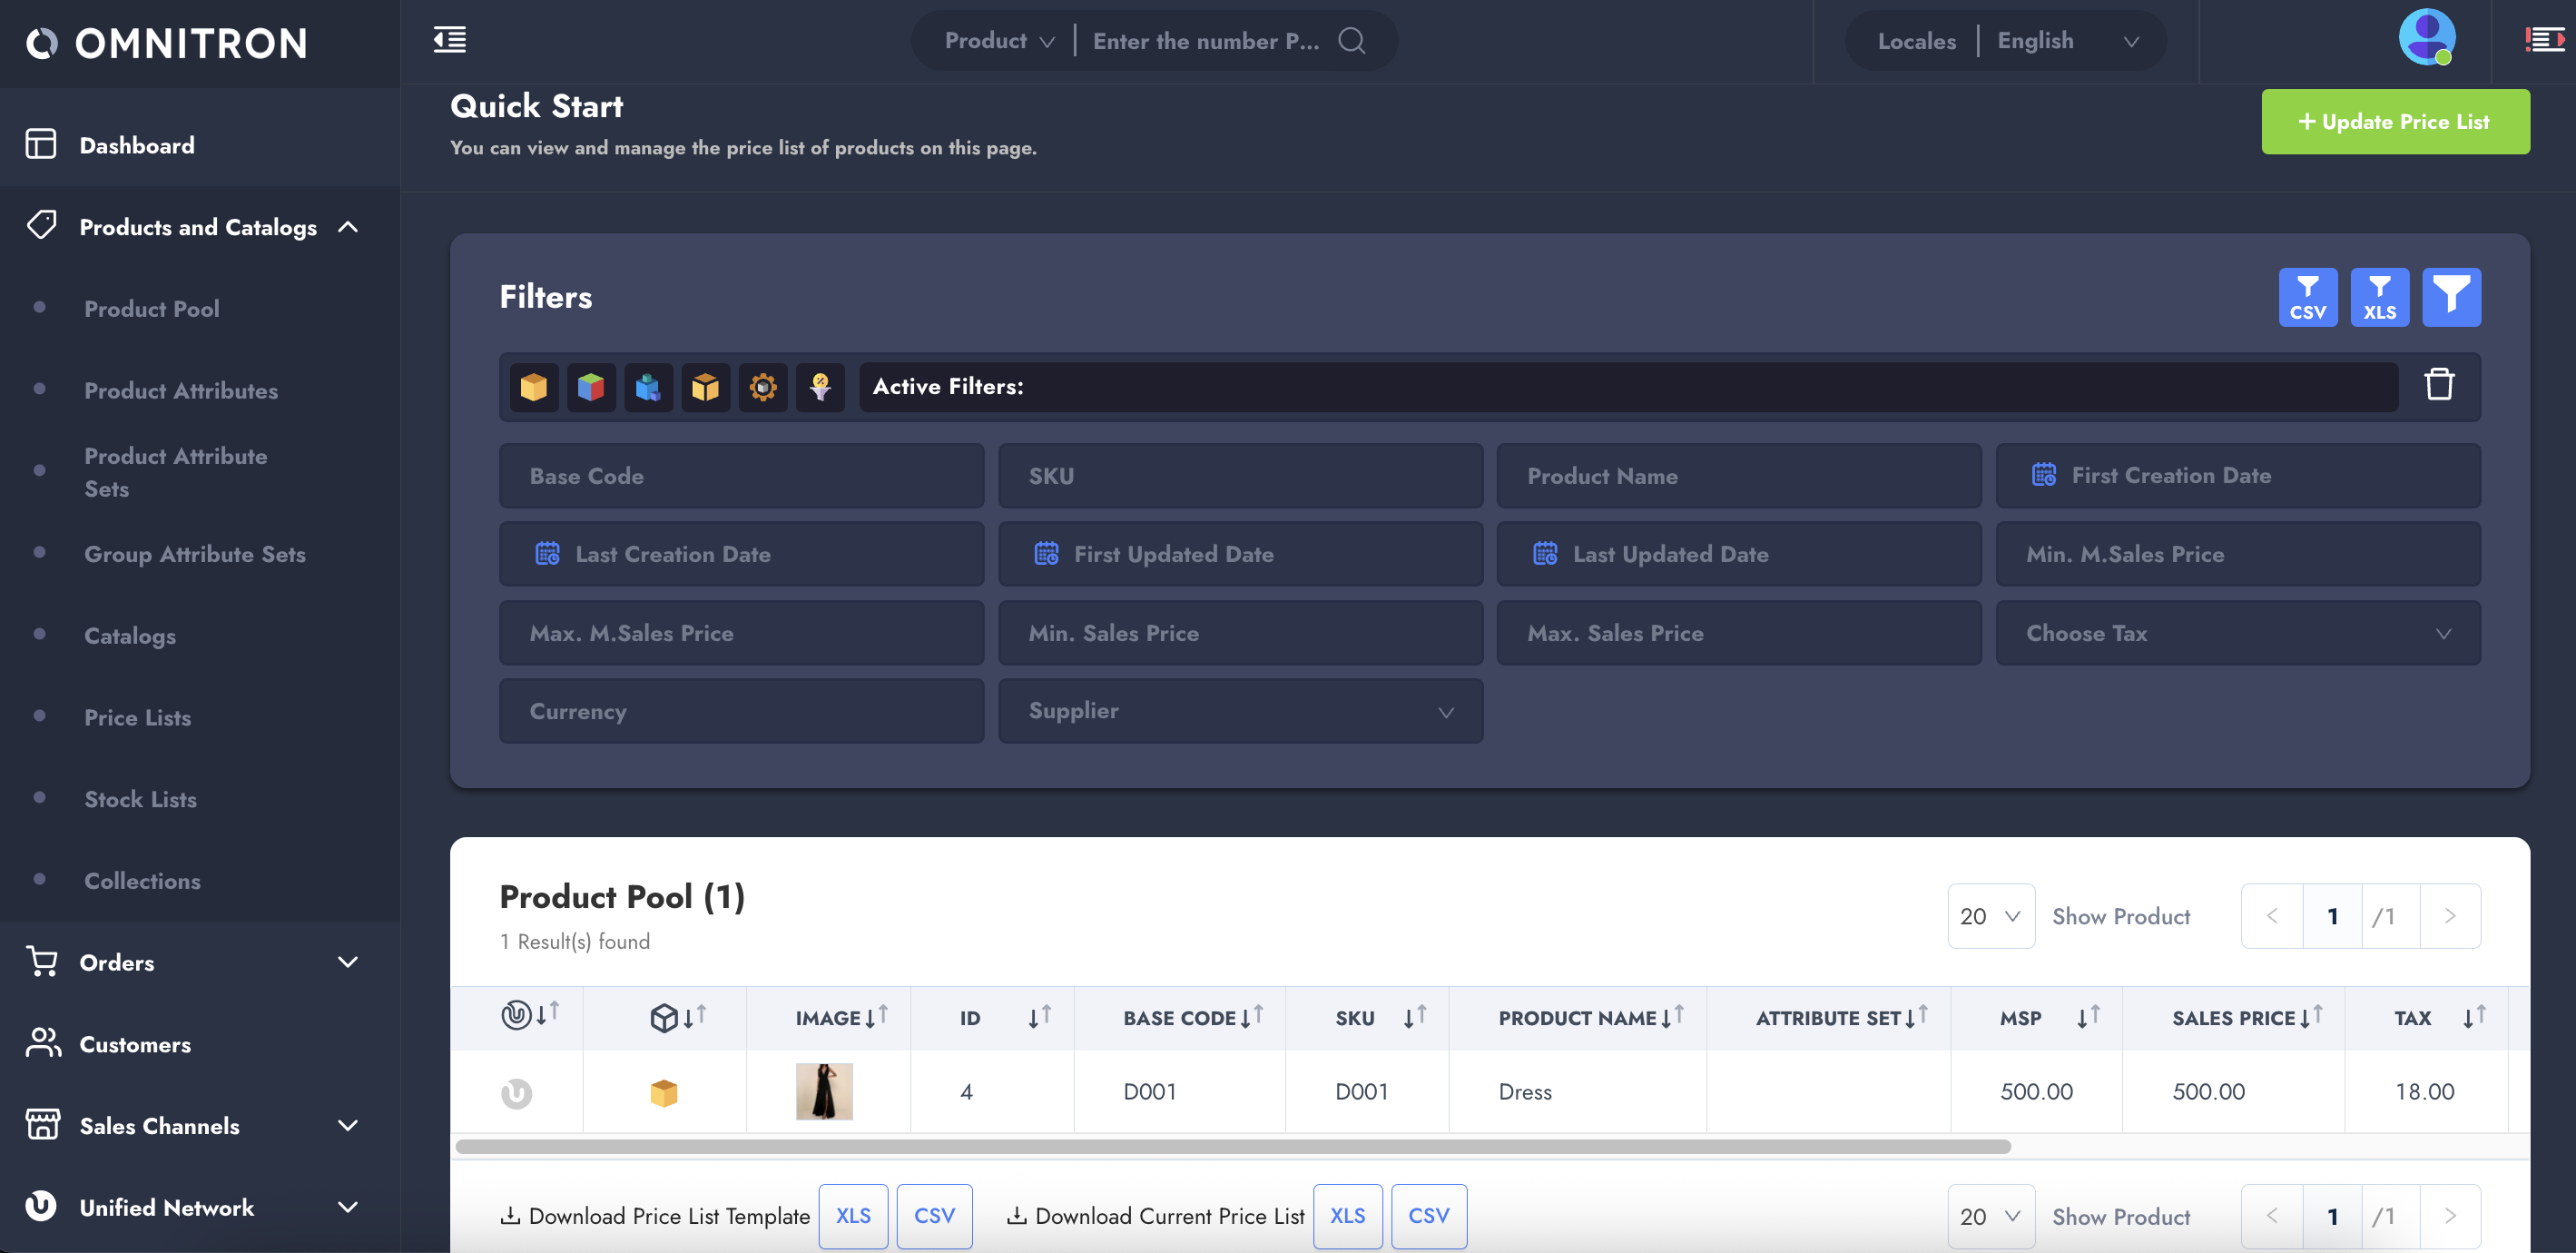Click the multicolor cube filter icon
Viewport: 2576px width, 1253px height.
591,387
